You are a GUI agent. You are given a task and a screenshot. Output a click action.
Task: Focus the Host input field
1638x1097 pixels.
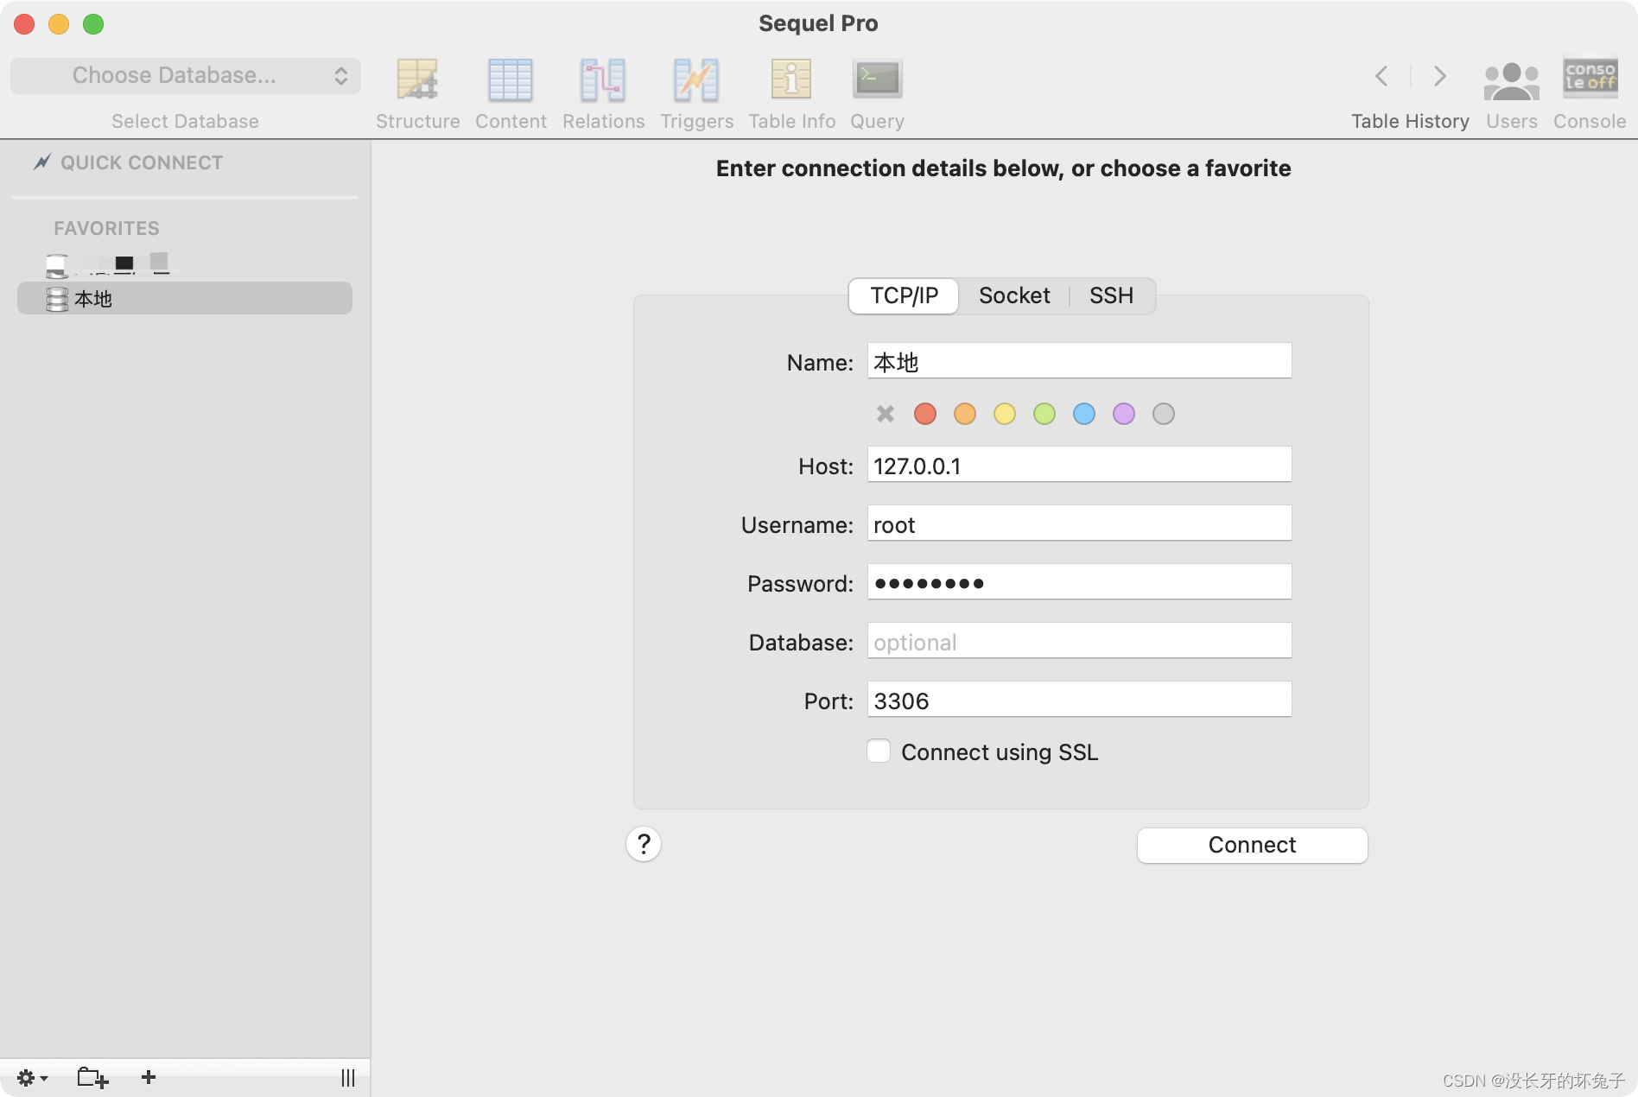(x=1079, y=465)
